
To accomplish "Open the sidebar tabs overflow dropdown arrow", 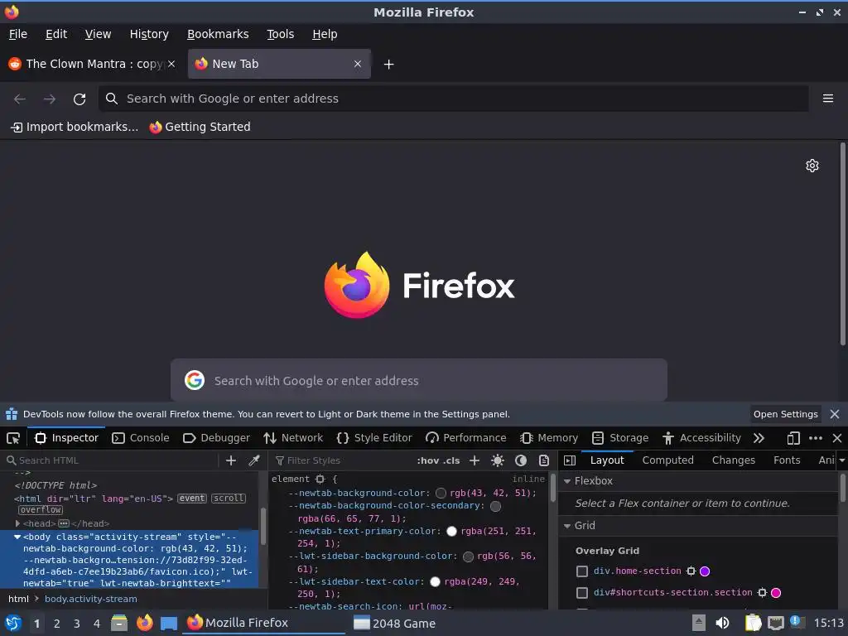I will point(841,460).
